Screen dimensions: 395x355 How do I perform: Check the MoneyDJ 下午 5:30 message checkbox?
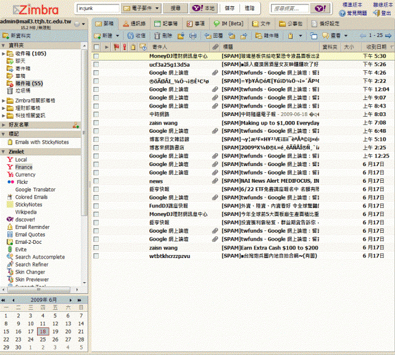coord(96,56)
